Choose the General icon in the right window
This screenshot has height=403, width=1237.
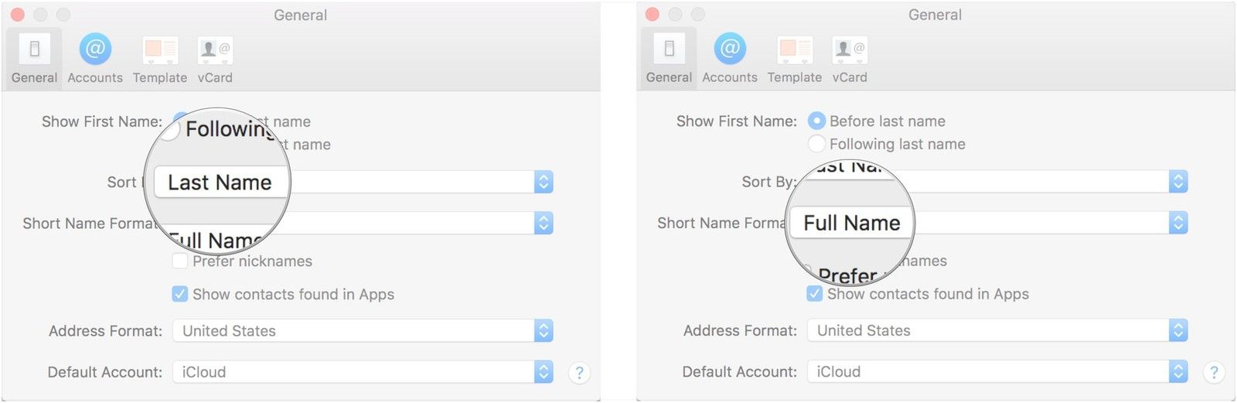(x=669, y=50)
